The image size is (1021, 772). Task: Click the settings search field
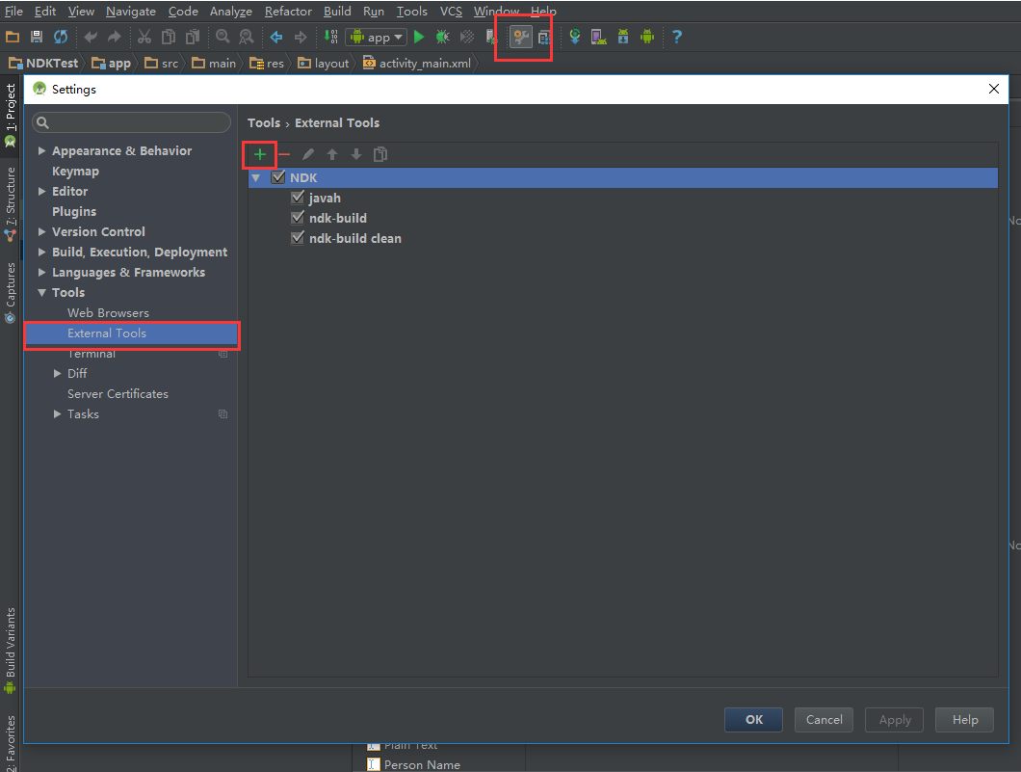click(132, 122)
